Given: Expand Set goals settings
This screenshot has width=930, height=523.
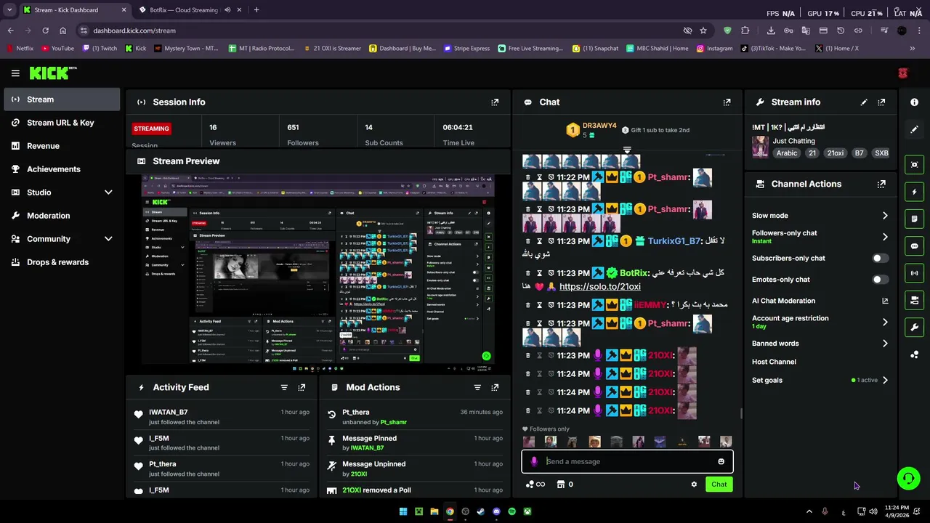Looking at the screenshot, I should (x=885, y=380).
